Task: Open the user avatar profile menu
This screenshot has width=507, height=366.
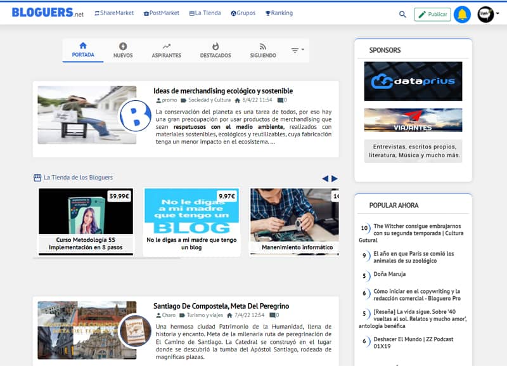Action: coord(485,15)
